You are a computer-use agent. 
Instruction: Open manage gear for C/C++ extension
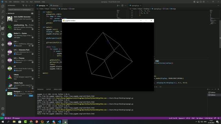(32, 46)
